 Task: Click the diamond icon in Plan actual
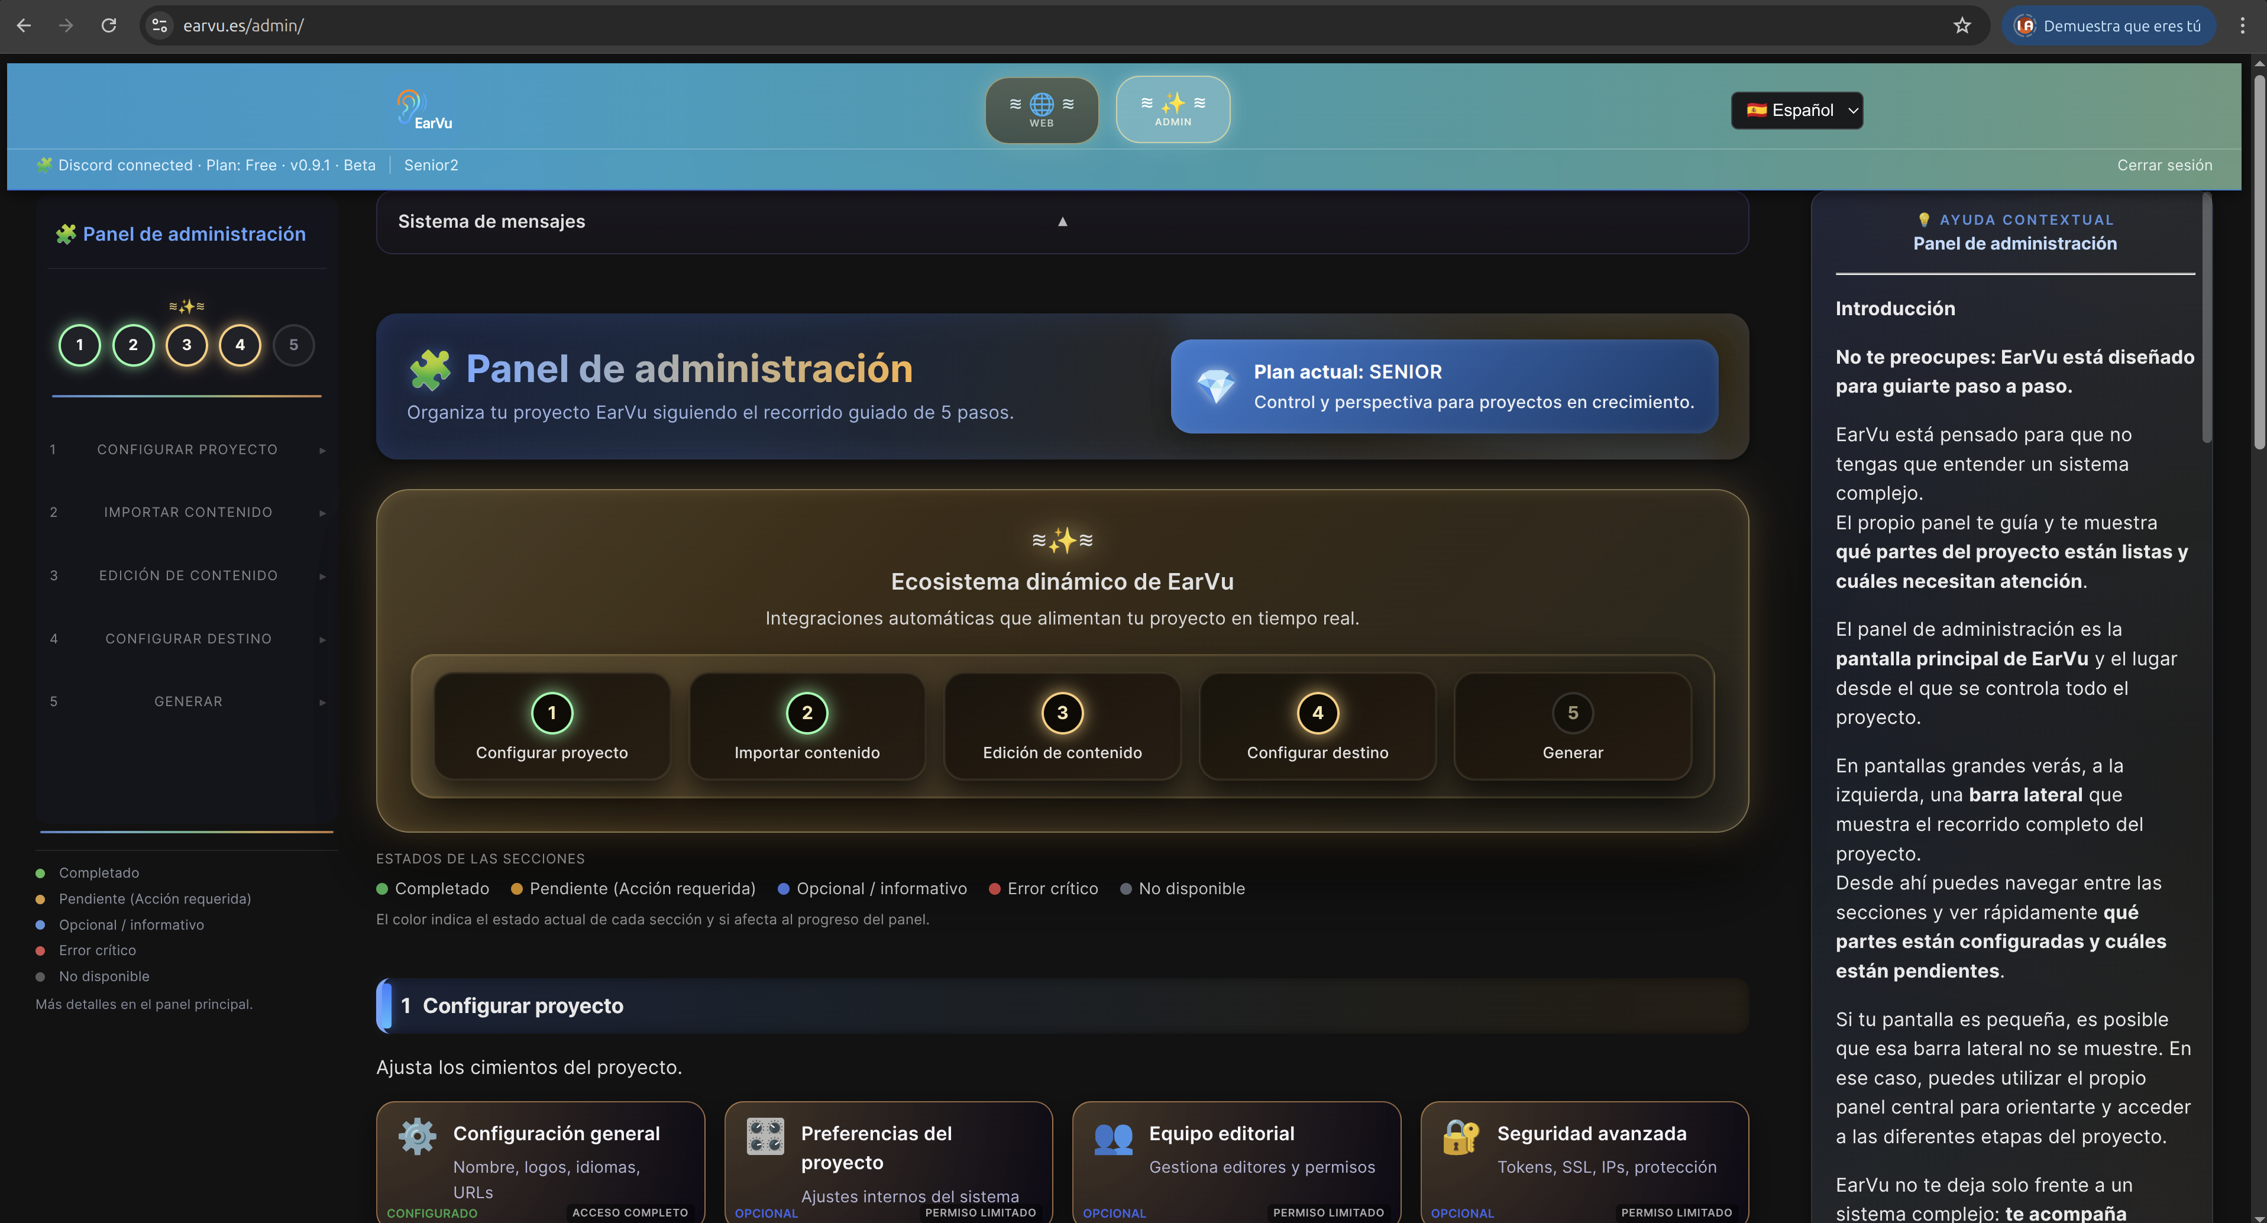click(x=1216, y=386)
